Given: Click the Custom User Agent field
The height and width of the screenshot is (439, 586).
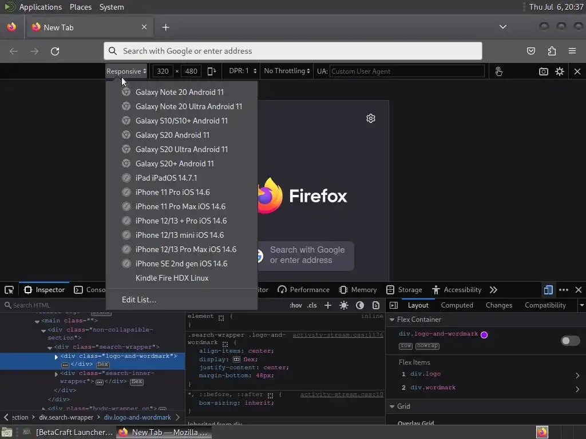Looking at the screenshot, I should coord(407,71).
